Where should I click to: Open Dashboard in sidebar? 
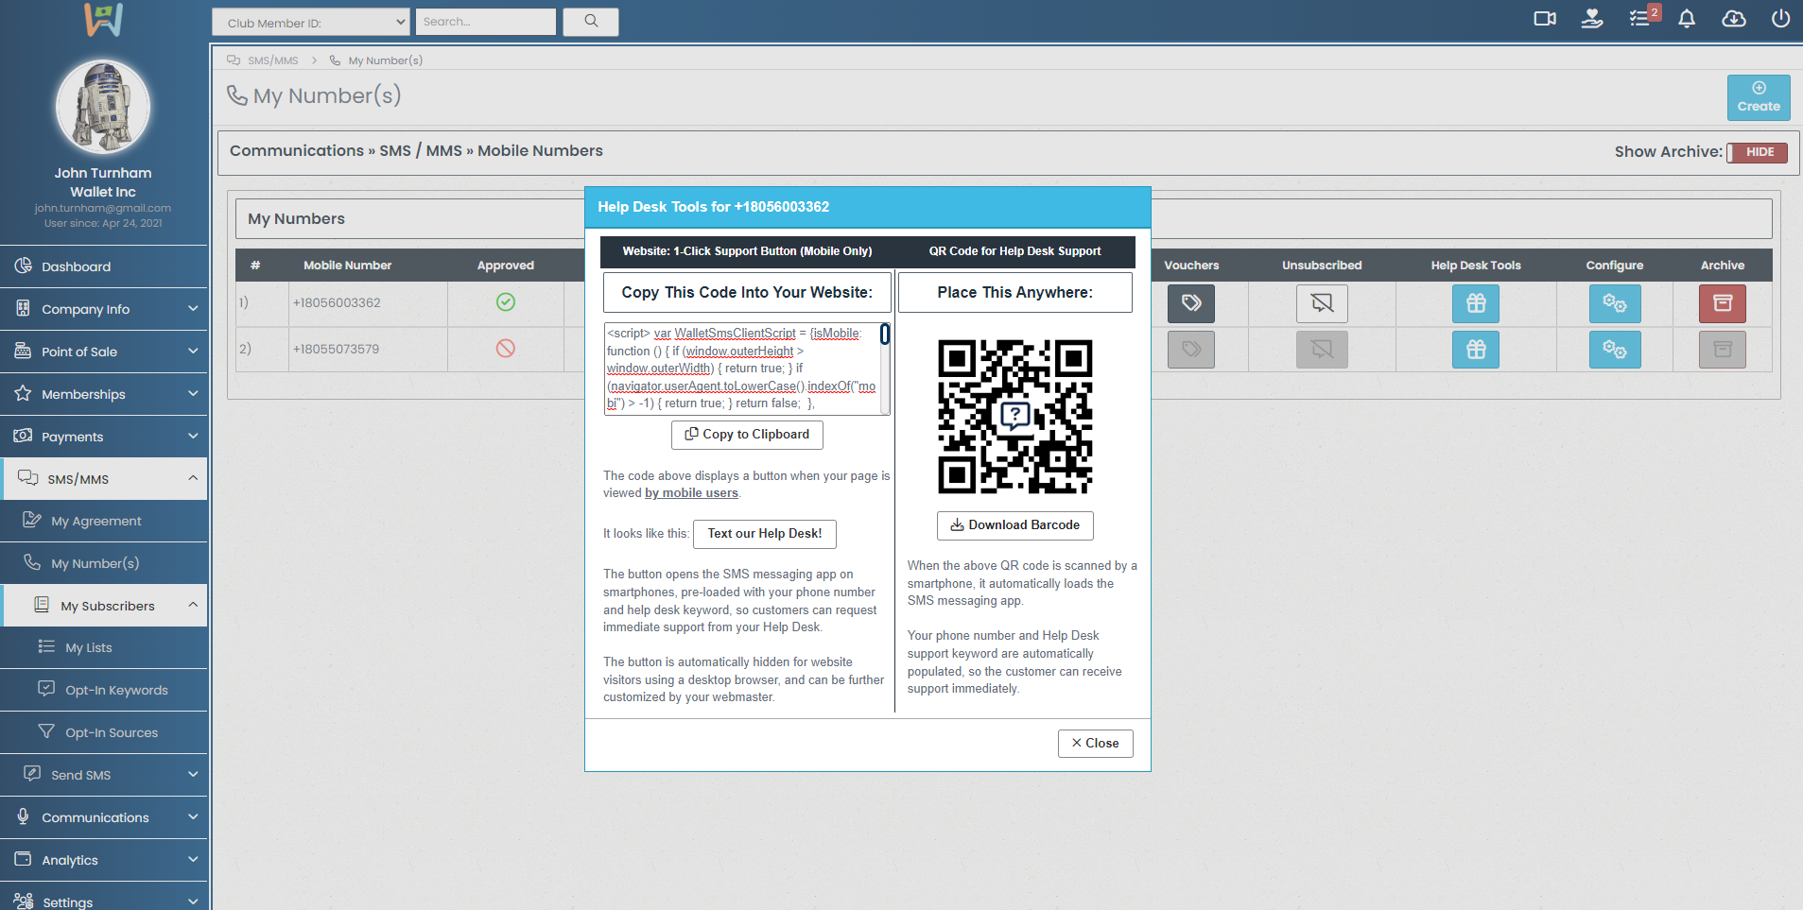coord(103,266)
